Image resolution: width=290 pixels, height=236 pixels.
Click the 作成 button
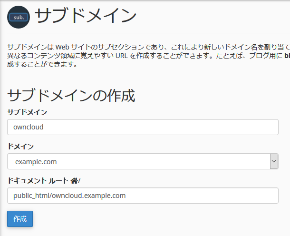pos(20,219)
